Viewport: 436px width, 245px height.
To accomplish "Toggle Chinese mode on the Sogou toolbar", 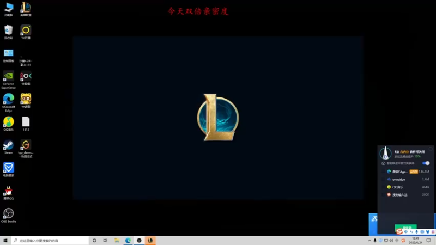I will (x=405, y=232).
